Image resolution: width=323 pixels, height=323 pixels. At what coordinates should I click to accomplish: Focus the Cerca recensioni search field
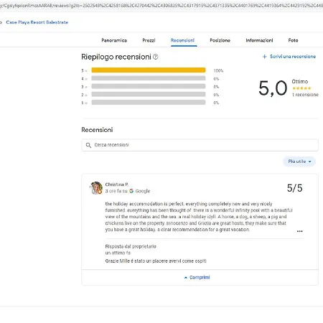200,145
